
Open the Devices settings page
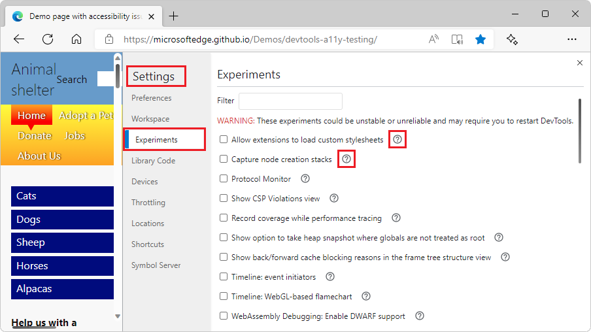pos(144,182)
